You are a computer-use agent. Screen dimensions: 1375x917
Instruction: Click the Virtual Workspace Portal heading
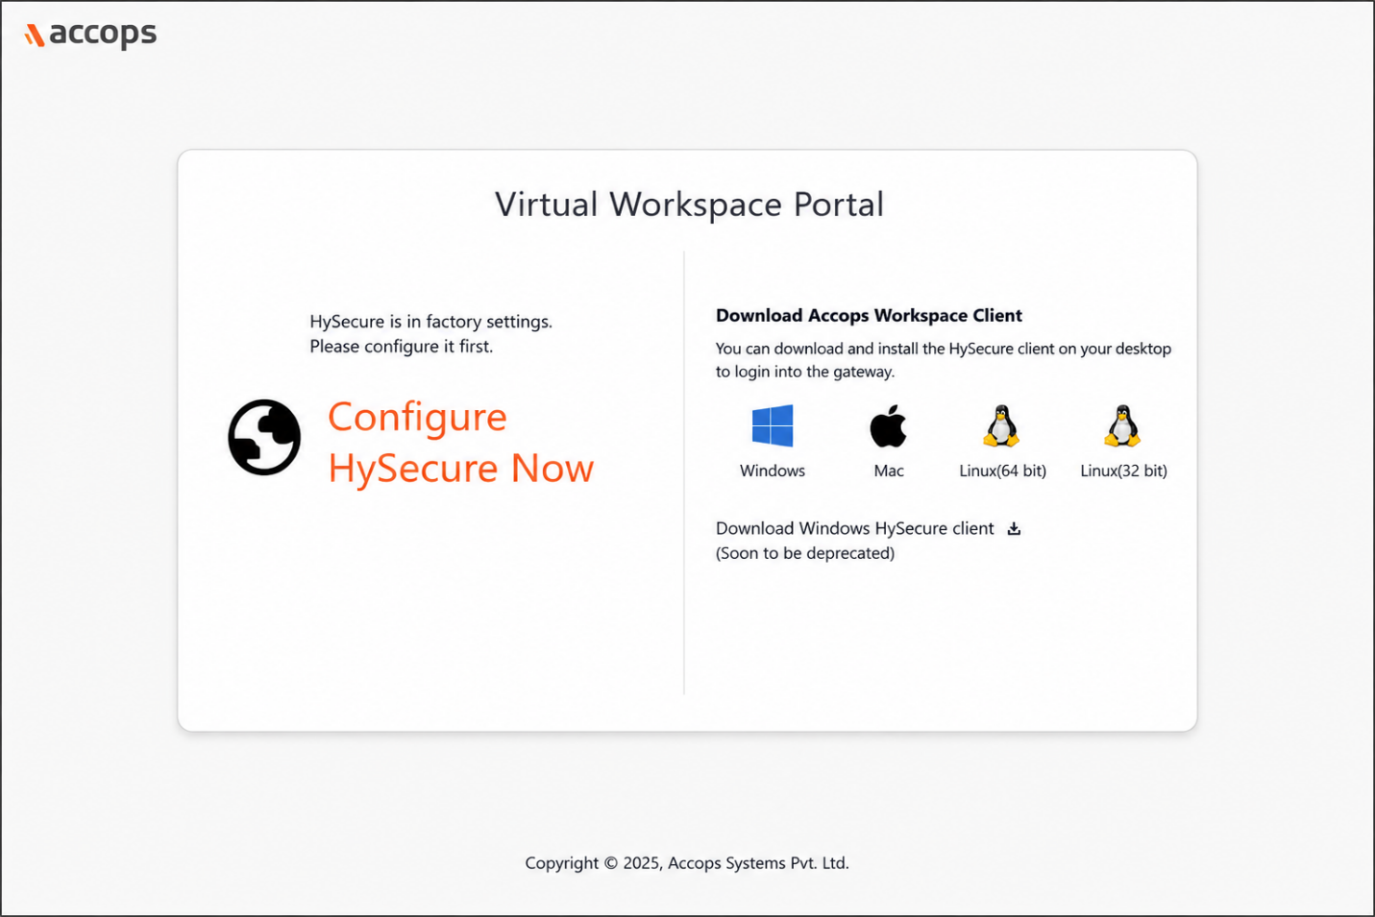(689, 205)
